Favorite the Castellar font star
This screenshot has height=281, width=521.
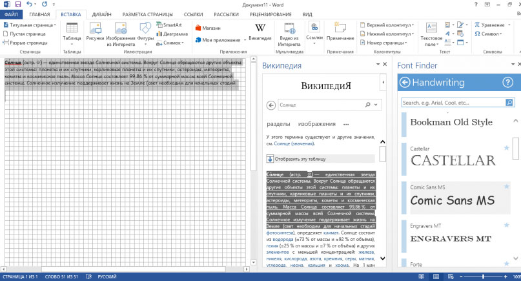click(506, 148)
